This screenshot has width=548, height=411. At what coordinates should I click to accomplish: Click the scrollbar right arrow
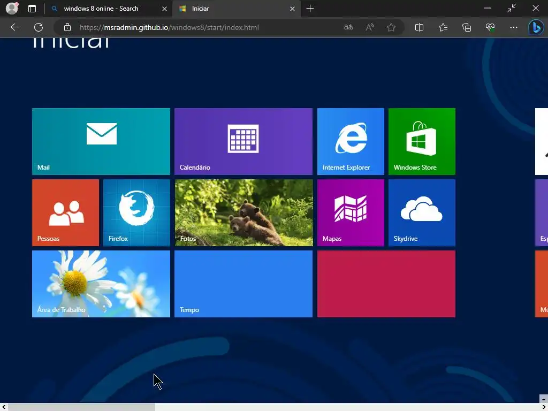544,407
